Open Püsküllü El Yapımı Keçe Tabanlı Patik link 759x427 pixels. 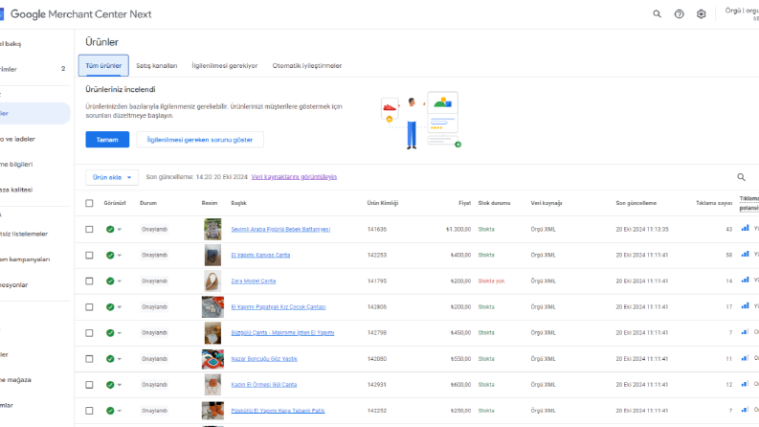[278, 411]
